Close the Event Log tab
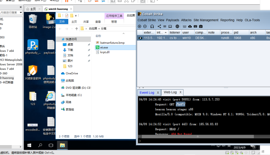 pyautogui.click(x=158, y=93)
